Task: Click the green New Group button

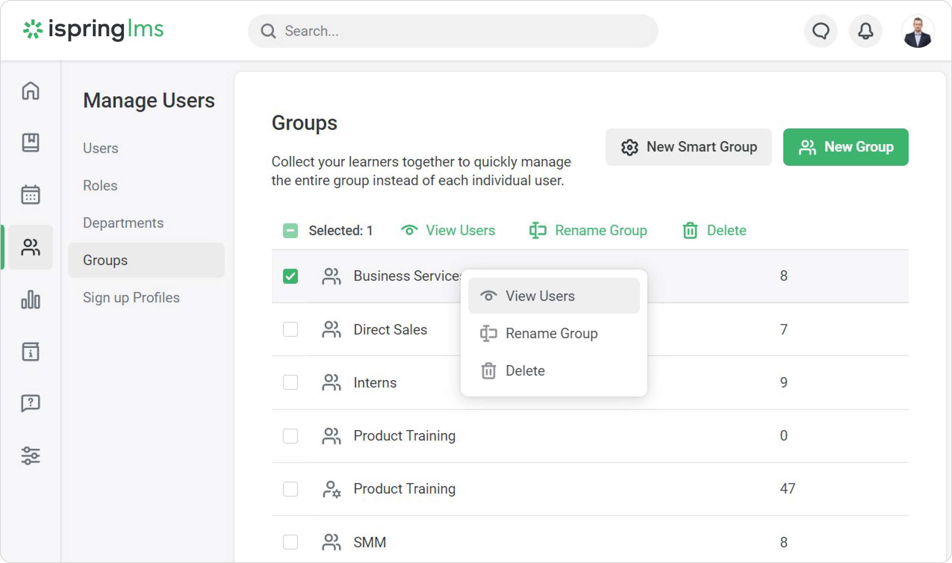Action: click(846, 147)
